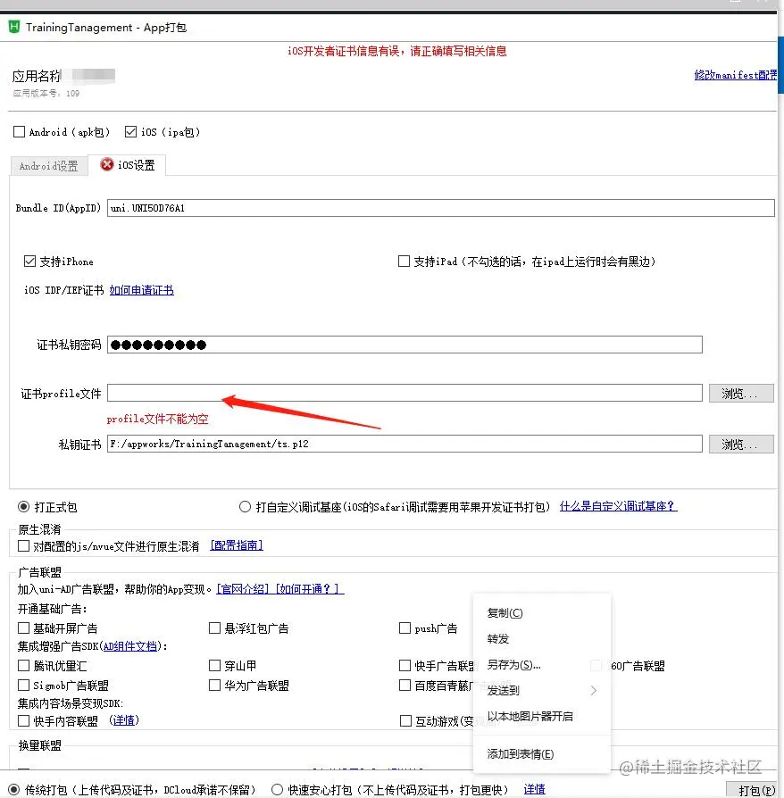Click the Bundle ID (AppID) input field
784x798 pixels.
[x=441, y=208]
